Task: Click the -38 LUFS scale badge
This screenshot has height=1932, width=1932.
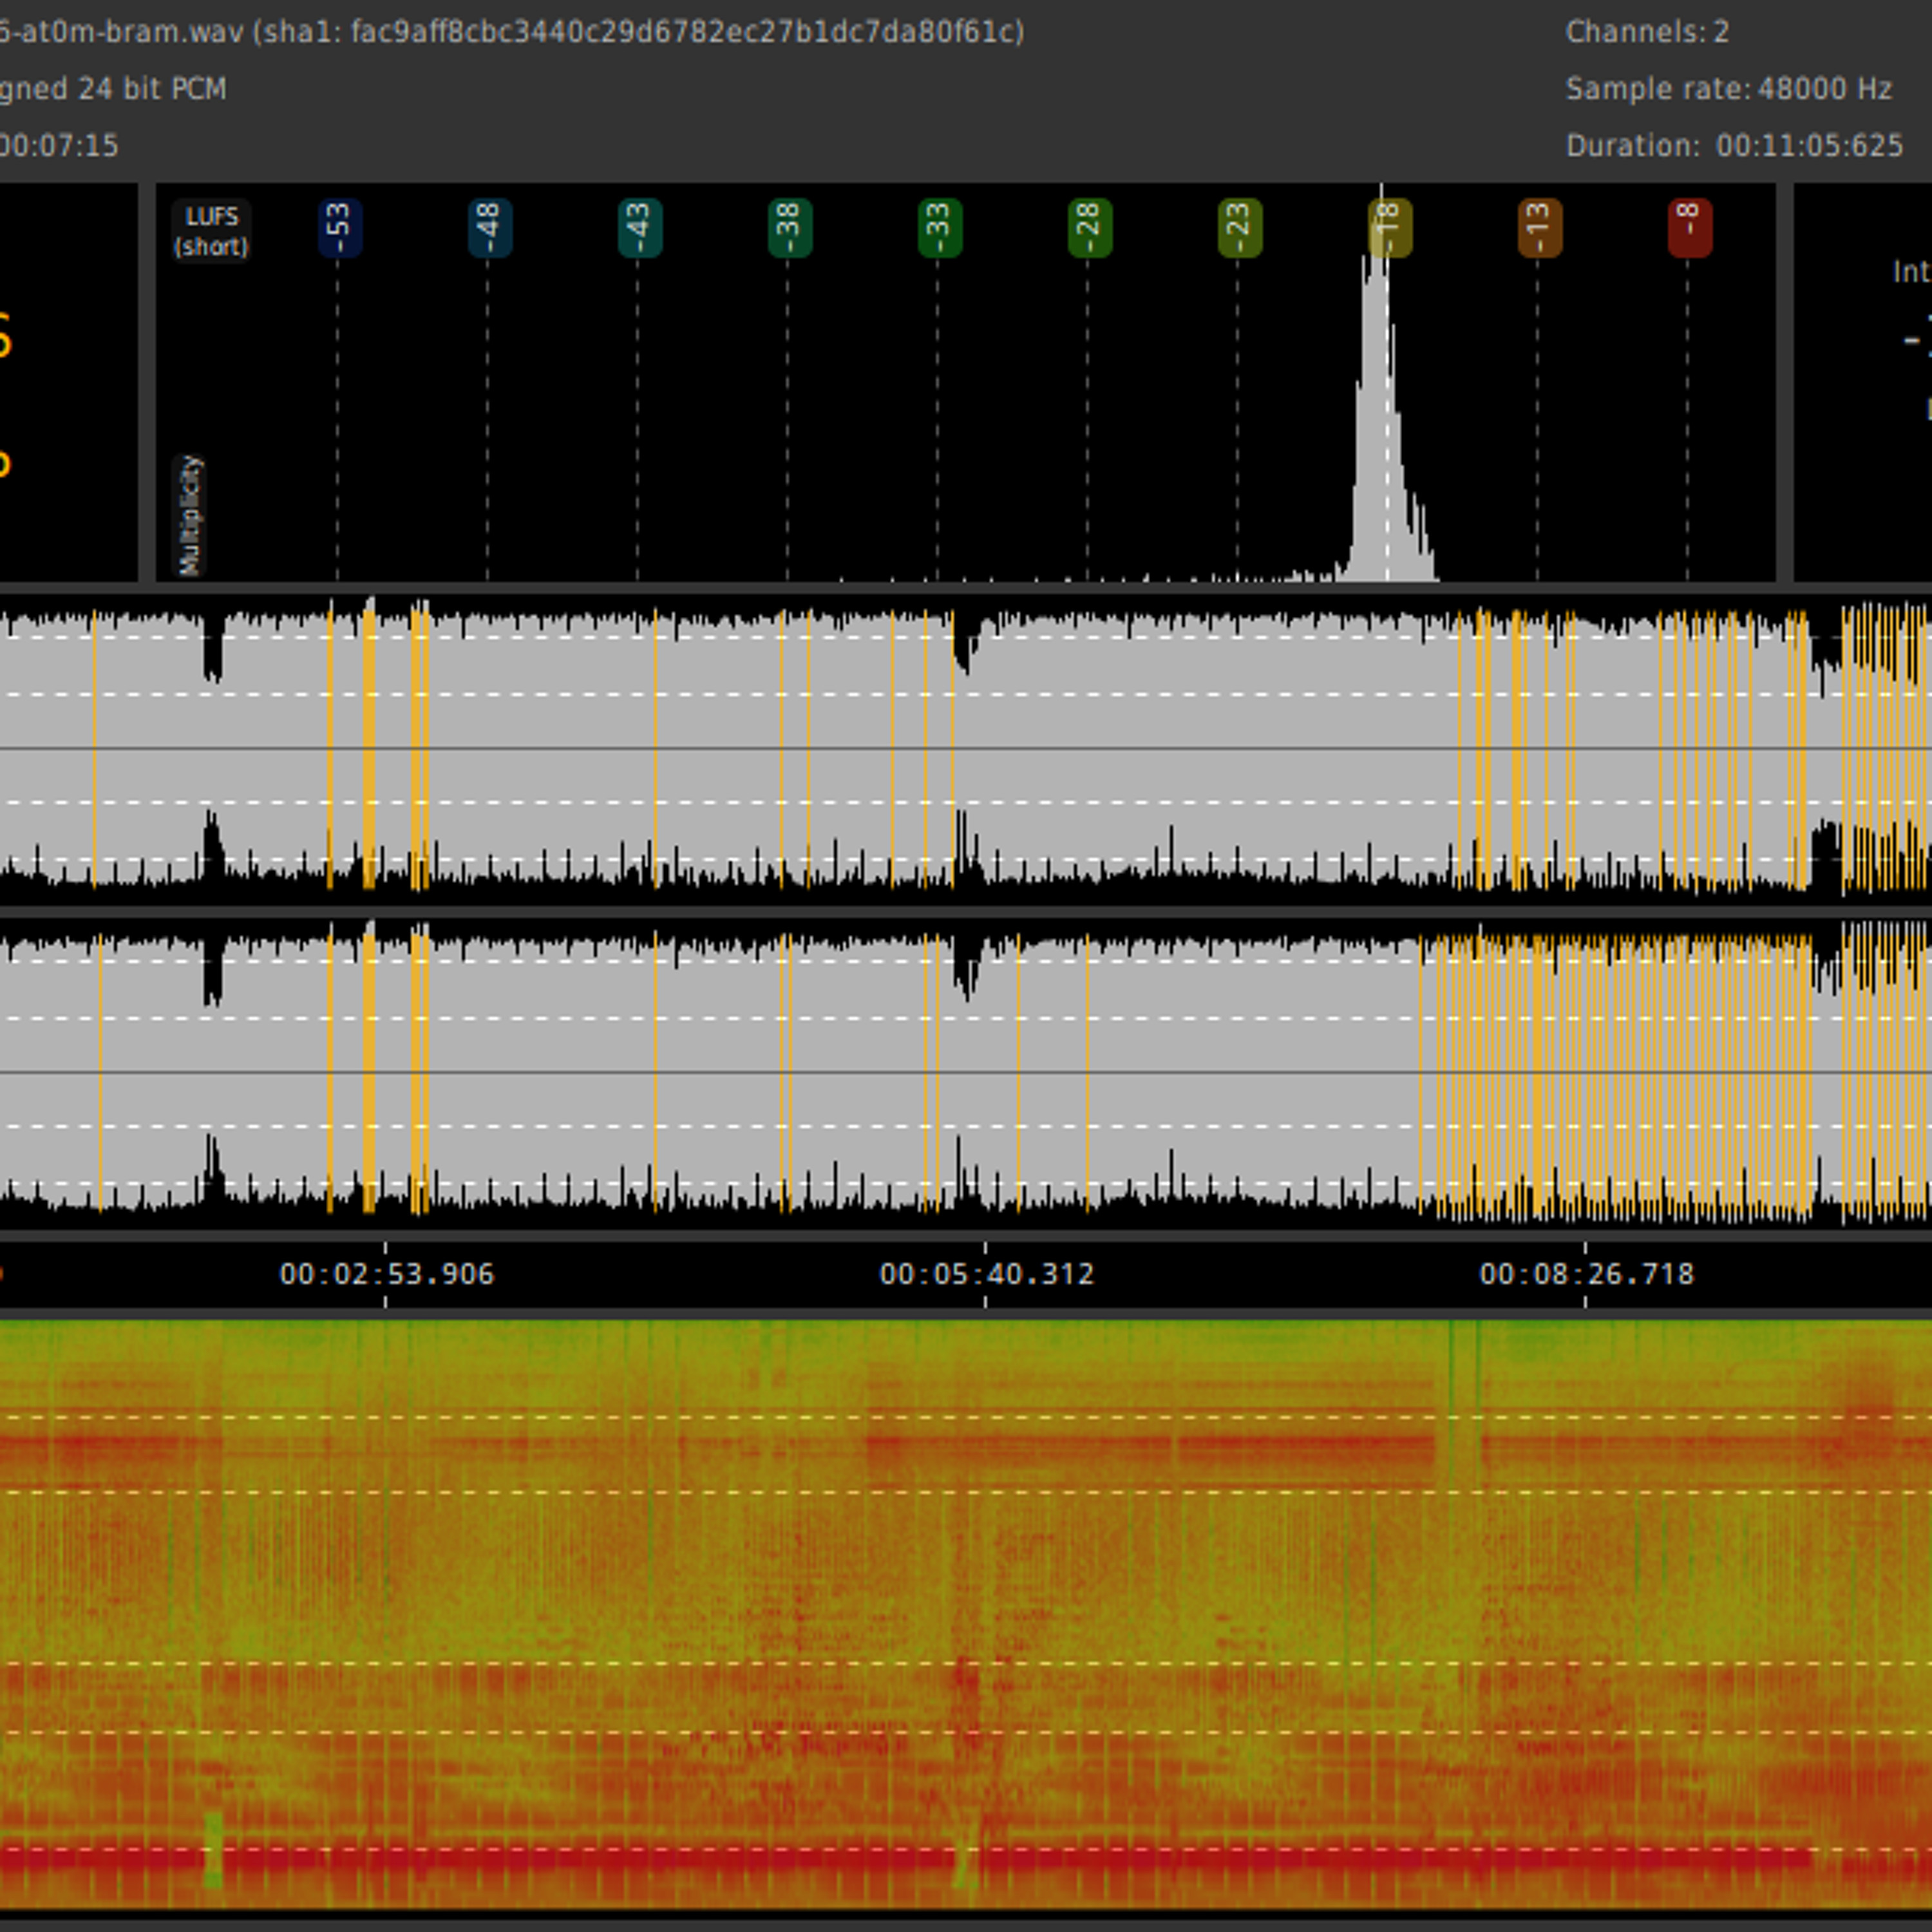Action: click(789, 229)
